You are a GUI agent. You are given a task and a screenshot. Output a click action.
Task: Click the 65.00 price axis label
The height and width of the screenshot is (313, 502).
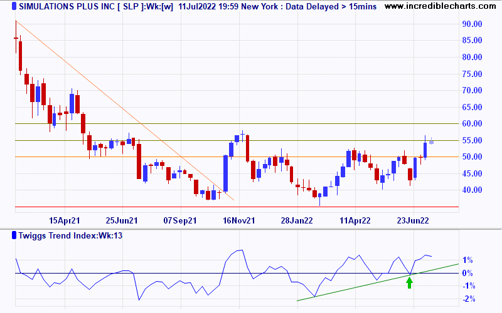(472, 107)
